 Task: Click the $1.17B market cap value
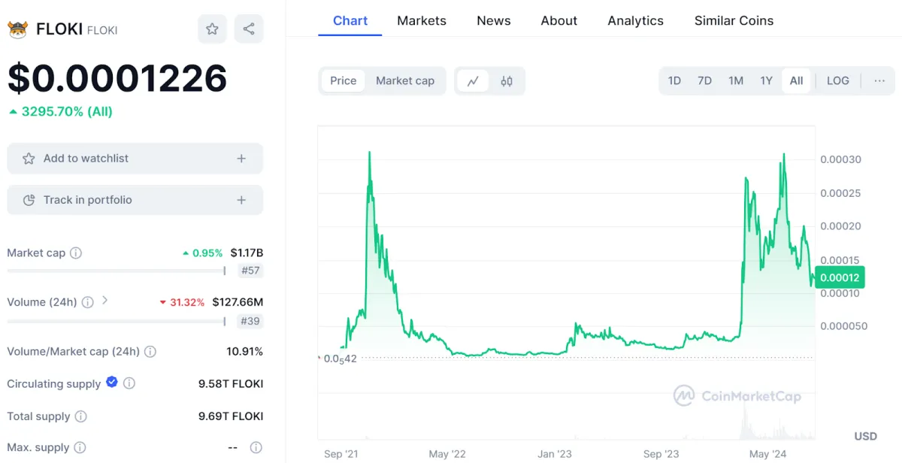(247, 253)
